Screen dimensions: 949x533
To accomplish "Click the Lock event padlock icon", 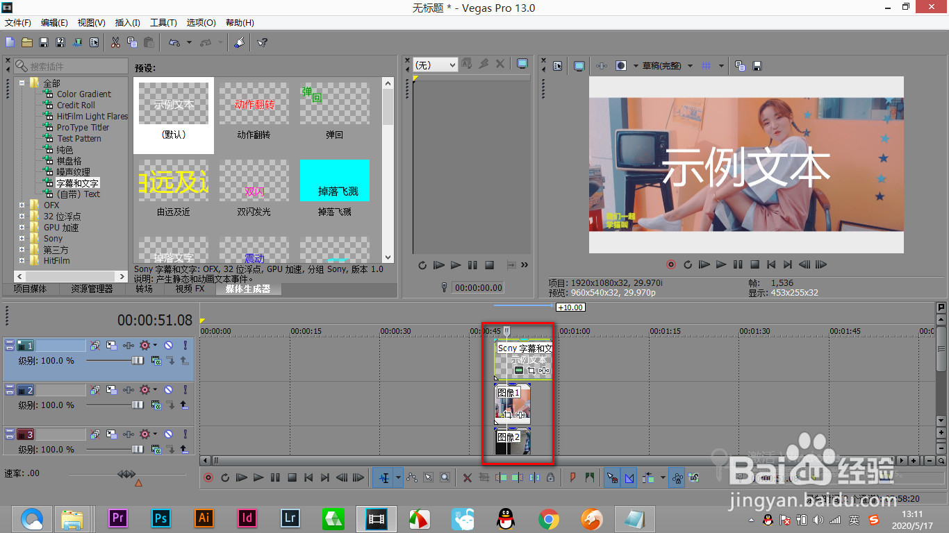I will [551, 477].
